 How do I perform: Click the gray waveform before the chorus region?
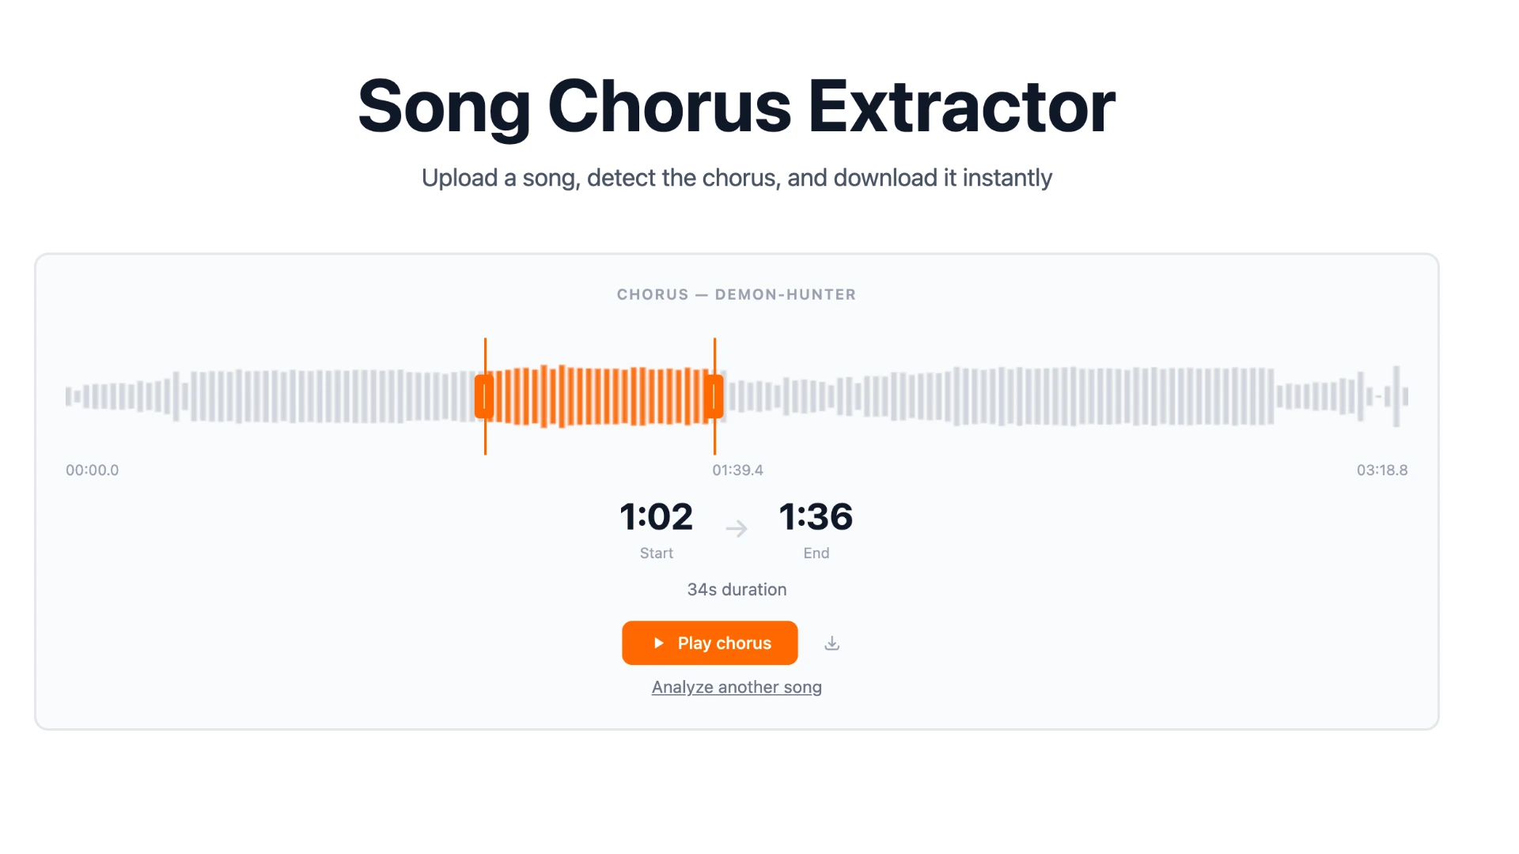tap(277, 395)
